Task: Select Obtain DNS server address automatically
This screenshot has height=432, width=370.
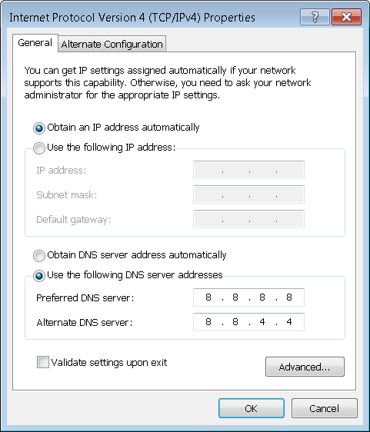Action: tap(39, 256)
